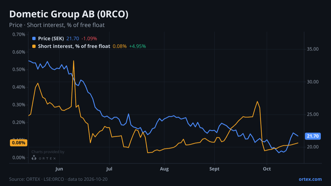The image size is (331, 186).
Task: Click the 0.30% left axis label
Action: click(x=19, y=105)
